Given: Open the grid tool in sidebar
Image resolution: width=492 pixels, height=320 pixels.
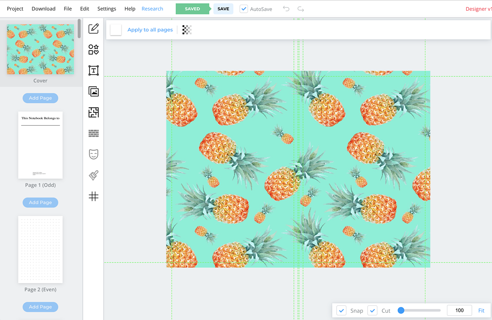Looking at the screenshot, I should click(x=93, y=196).
